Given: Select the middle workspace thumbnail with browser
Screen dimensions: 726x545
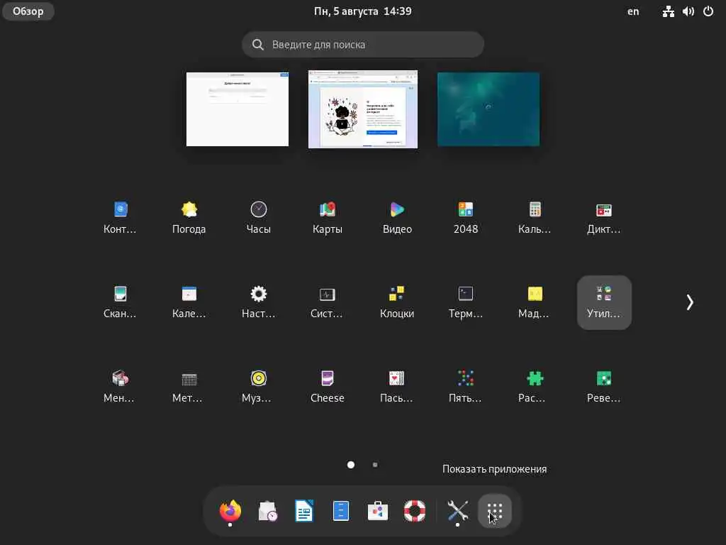Looking at the screenshot, I should 363,109.
